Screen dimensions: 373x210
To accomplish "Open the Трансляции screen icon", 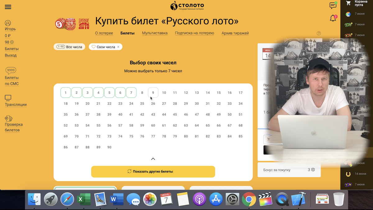I will 8,98.
